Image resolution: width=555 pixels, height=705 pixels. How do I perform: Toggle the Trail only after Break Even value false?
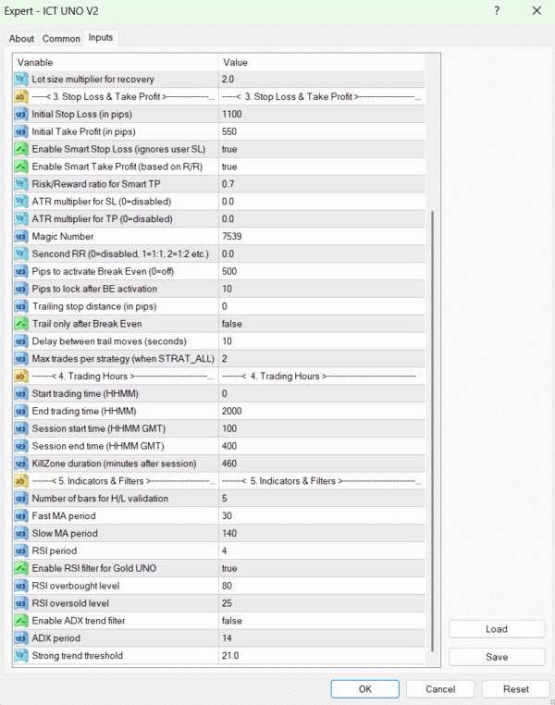click(322, 324)
